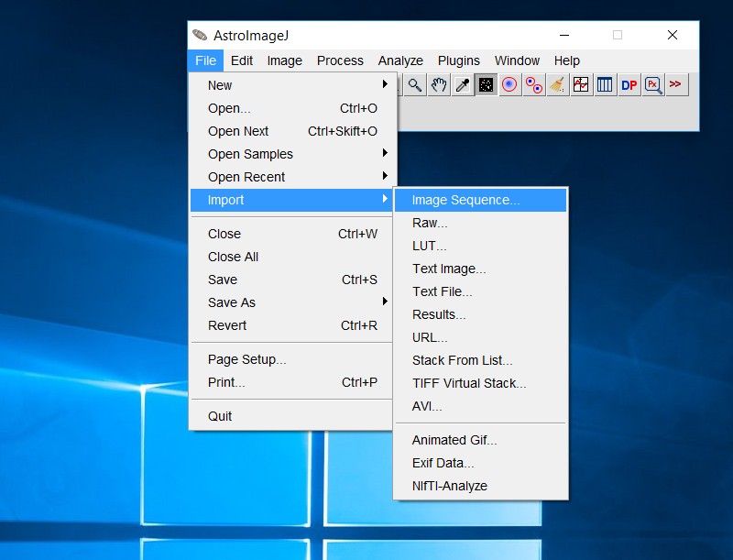Close the AstroImageJ window
Viewport: 733px width, 560px height.
[673, 35]
